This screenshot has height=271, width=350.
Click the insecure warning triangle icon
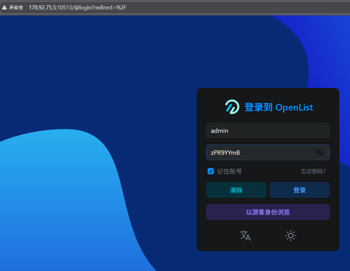point(4,7)
